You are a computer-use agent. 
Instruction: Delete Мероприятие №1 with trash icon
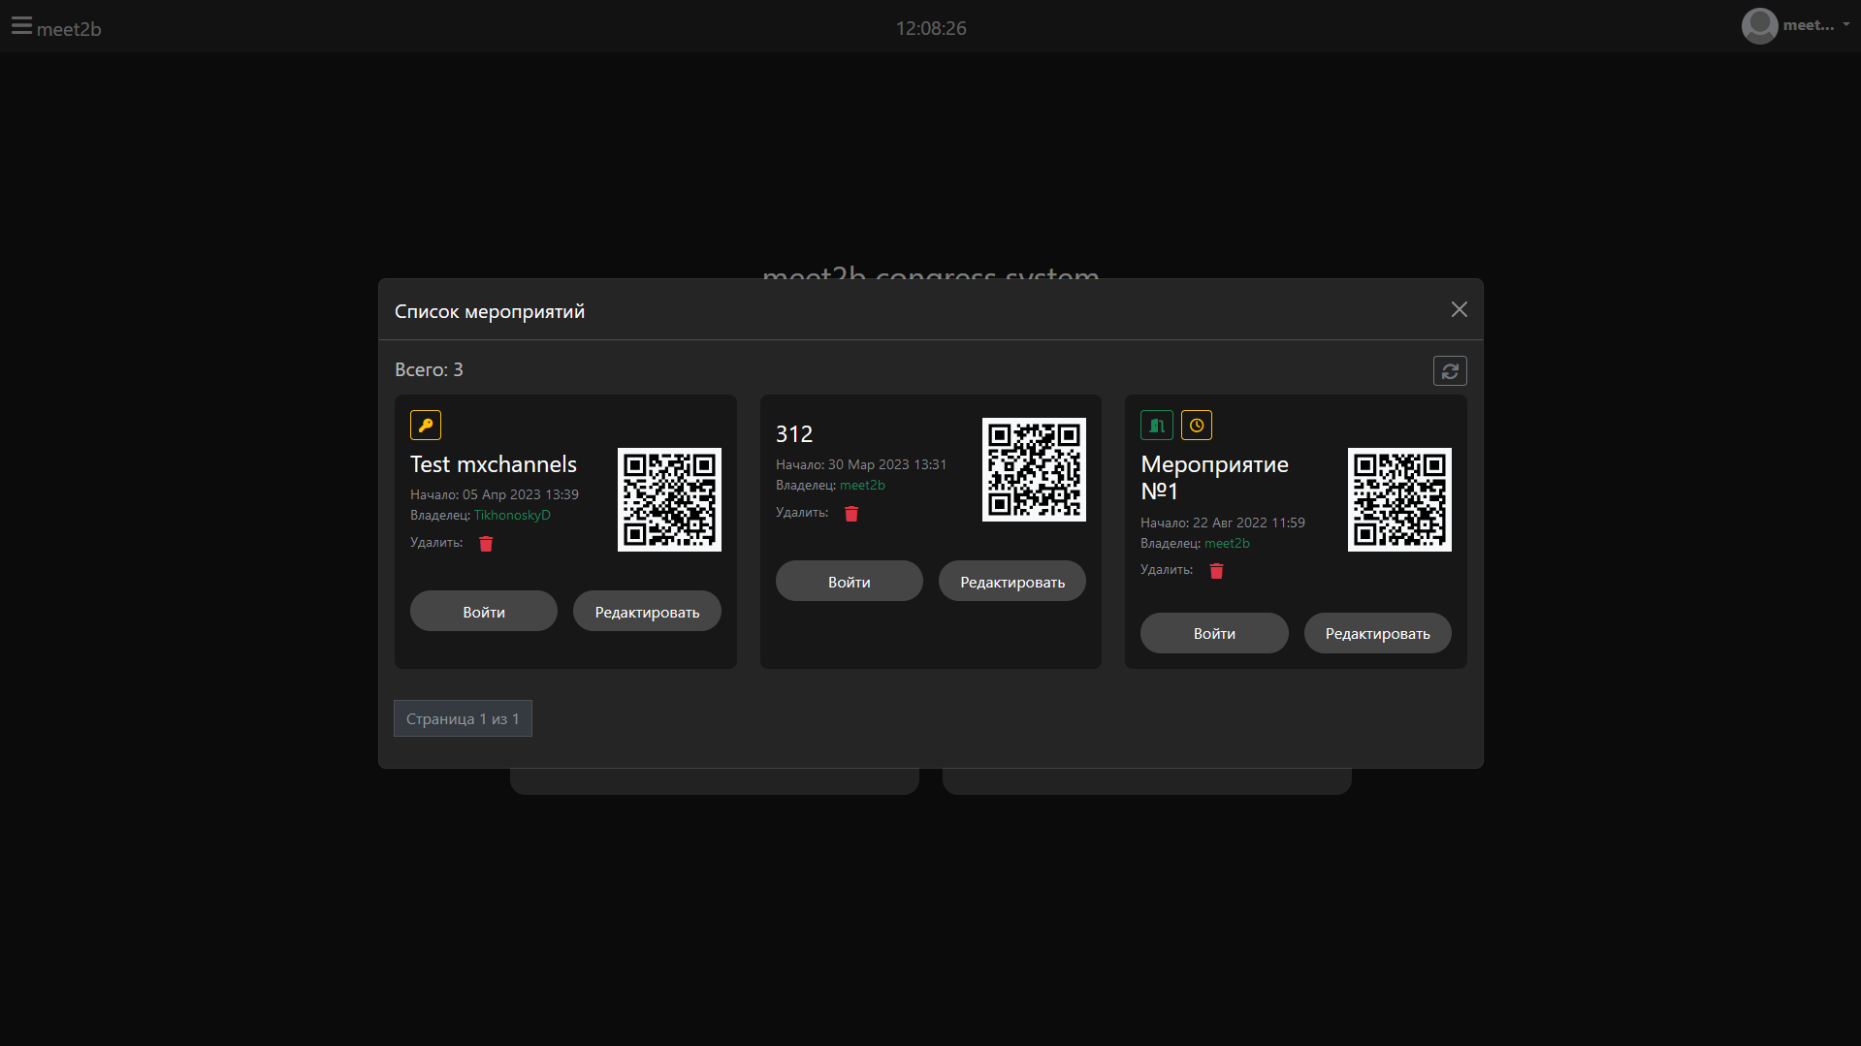pyautogui.click(x=1216, y=571)
